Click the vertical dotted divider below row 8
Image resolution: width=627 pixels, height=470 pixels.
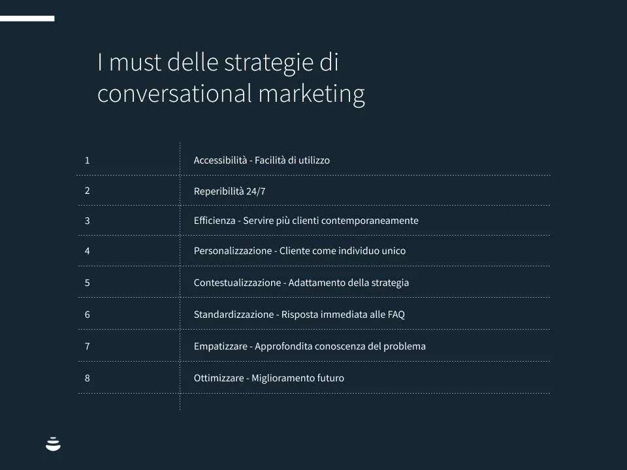coord(180,401)
